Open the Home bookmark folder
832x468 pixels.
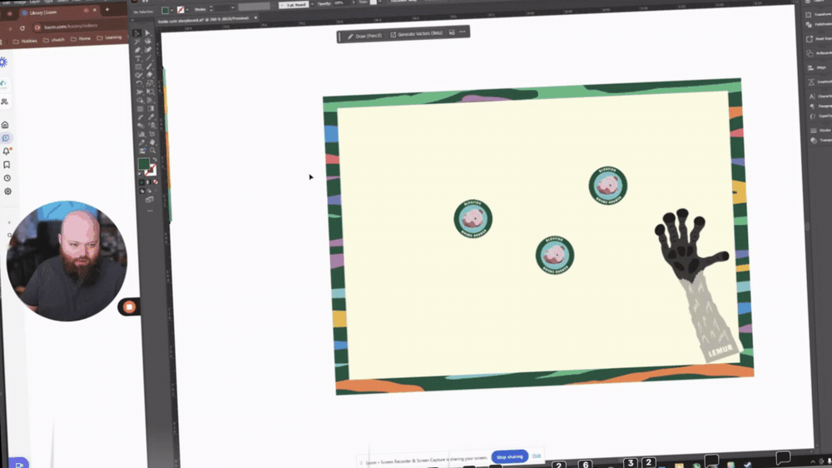pyautogui.click(x=81, y=39)
